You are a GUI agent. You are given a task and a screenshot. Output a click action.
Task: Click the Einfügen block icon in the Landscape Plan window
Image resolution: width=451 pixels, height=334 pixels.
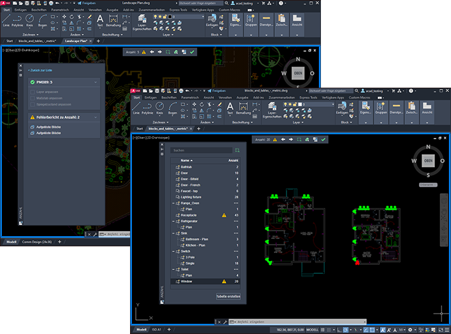coord(212,20)
